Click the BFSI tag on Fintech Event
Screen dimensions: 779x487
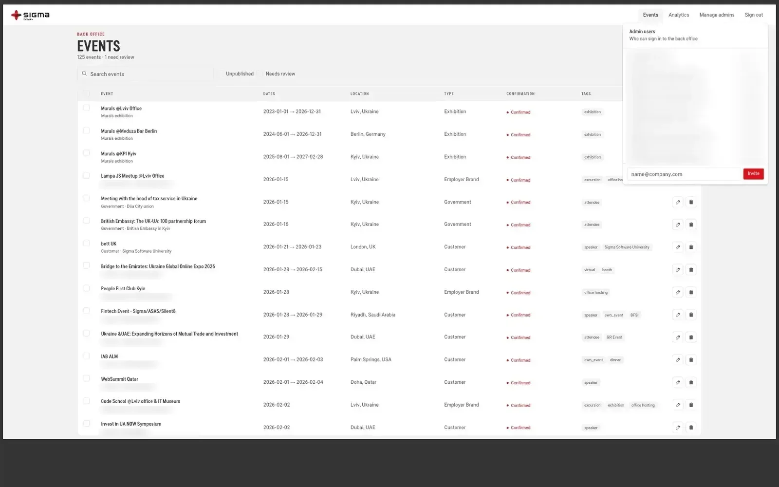(x=634, y=315)
